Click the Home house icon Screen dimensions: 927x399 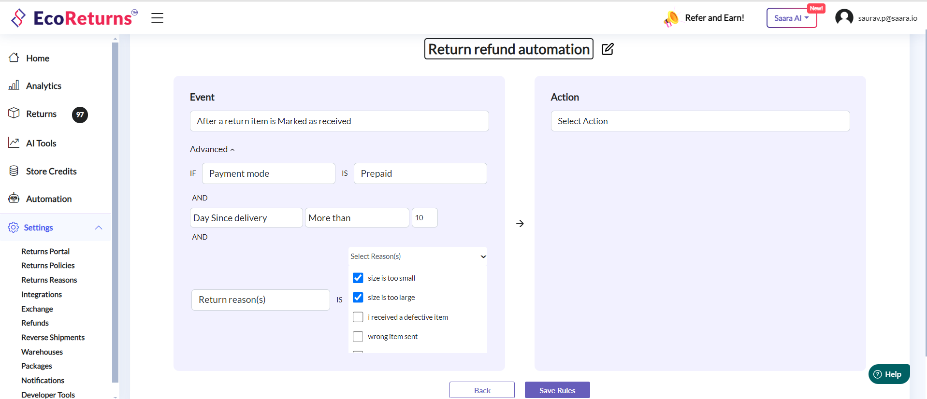pyautogui.click(x=14, y=58)
